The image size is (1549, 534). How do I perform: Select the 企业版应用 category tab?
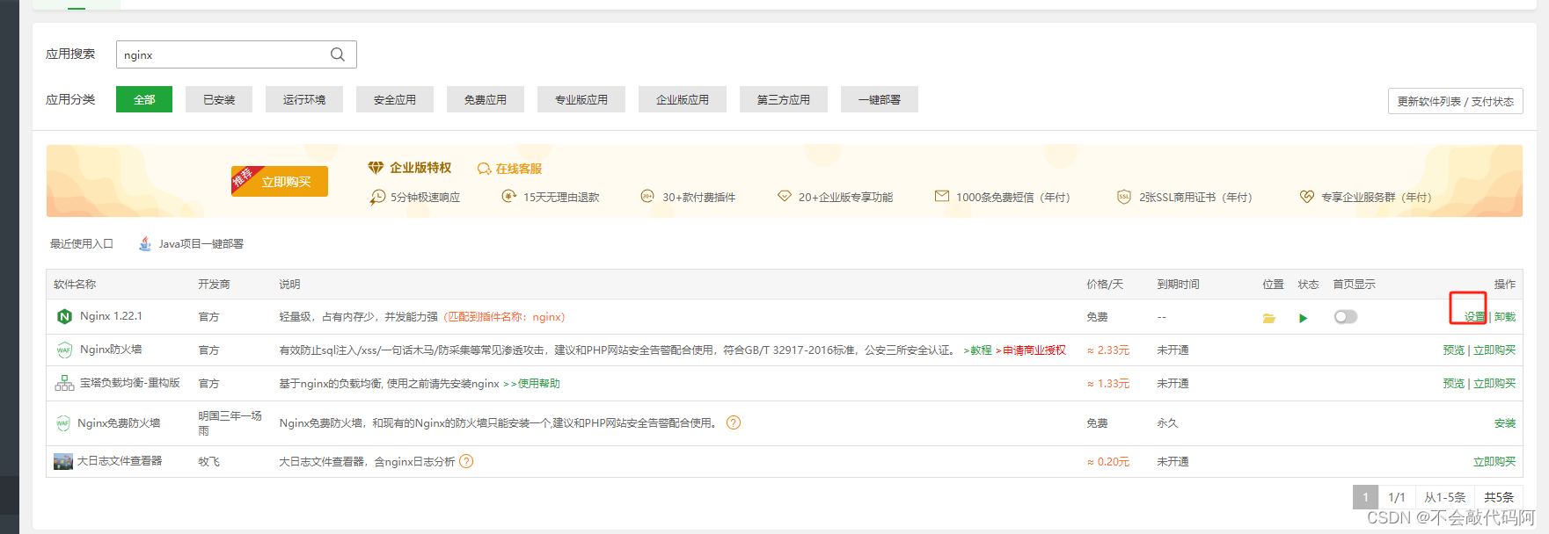683,99
